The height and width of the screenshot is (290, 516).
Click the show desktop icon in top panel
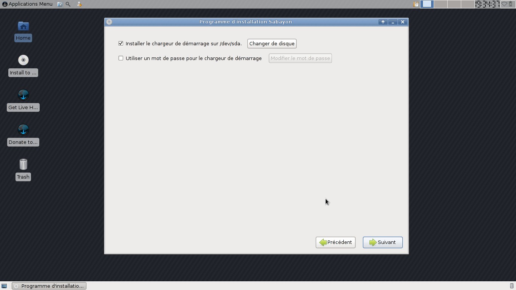pyautogui.click(x=60, y=4)
